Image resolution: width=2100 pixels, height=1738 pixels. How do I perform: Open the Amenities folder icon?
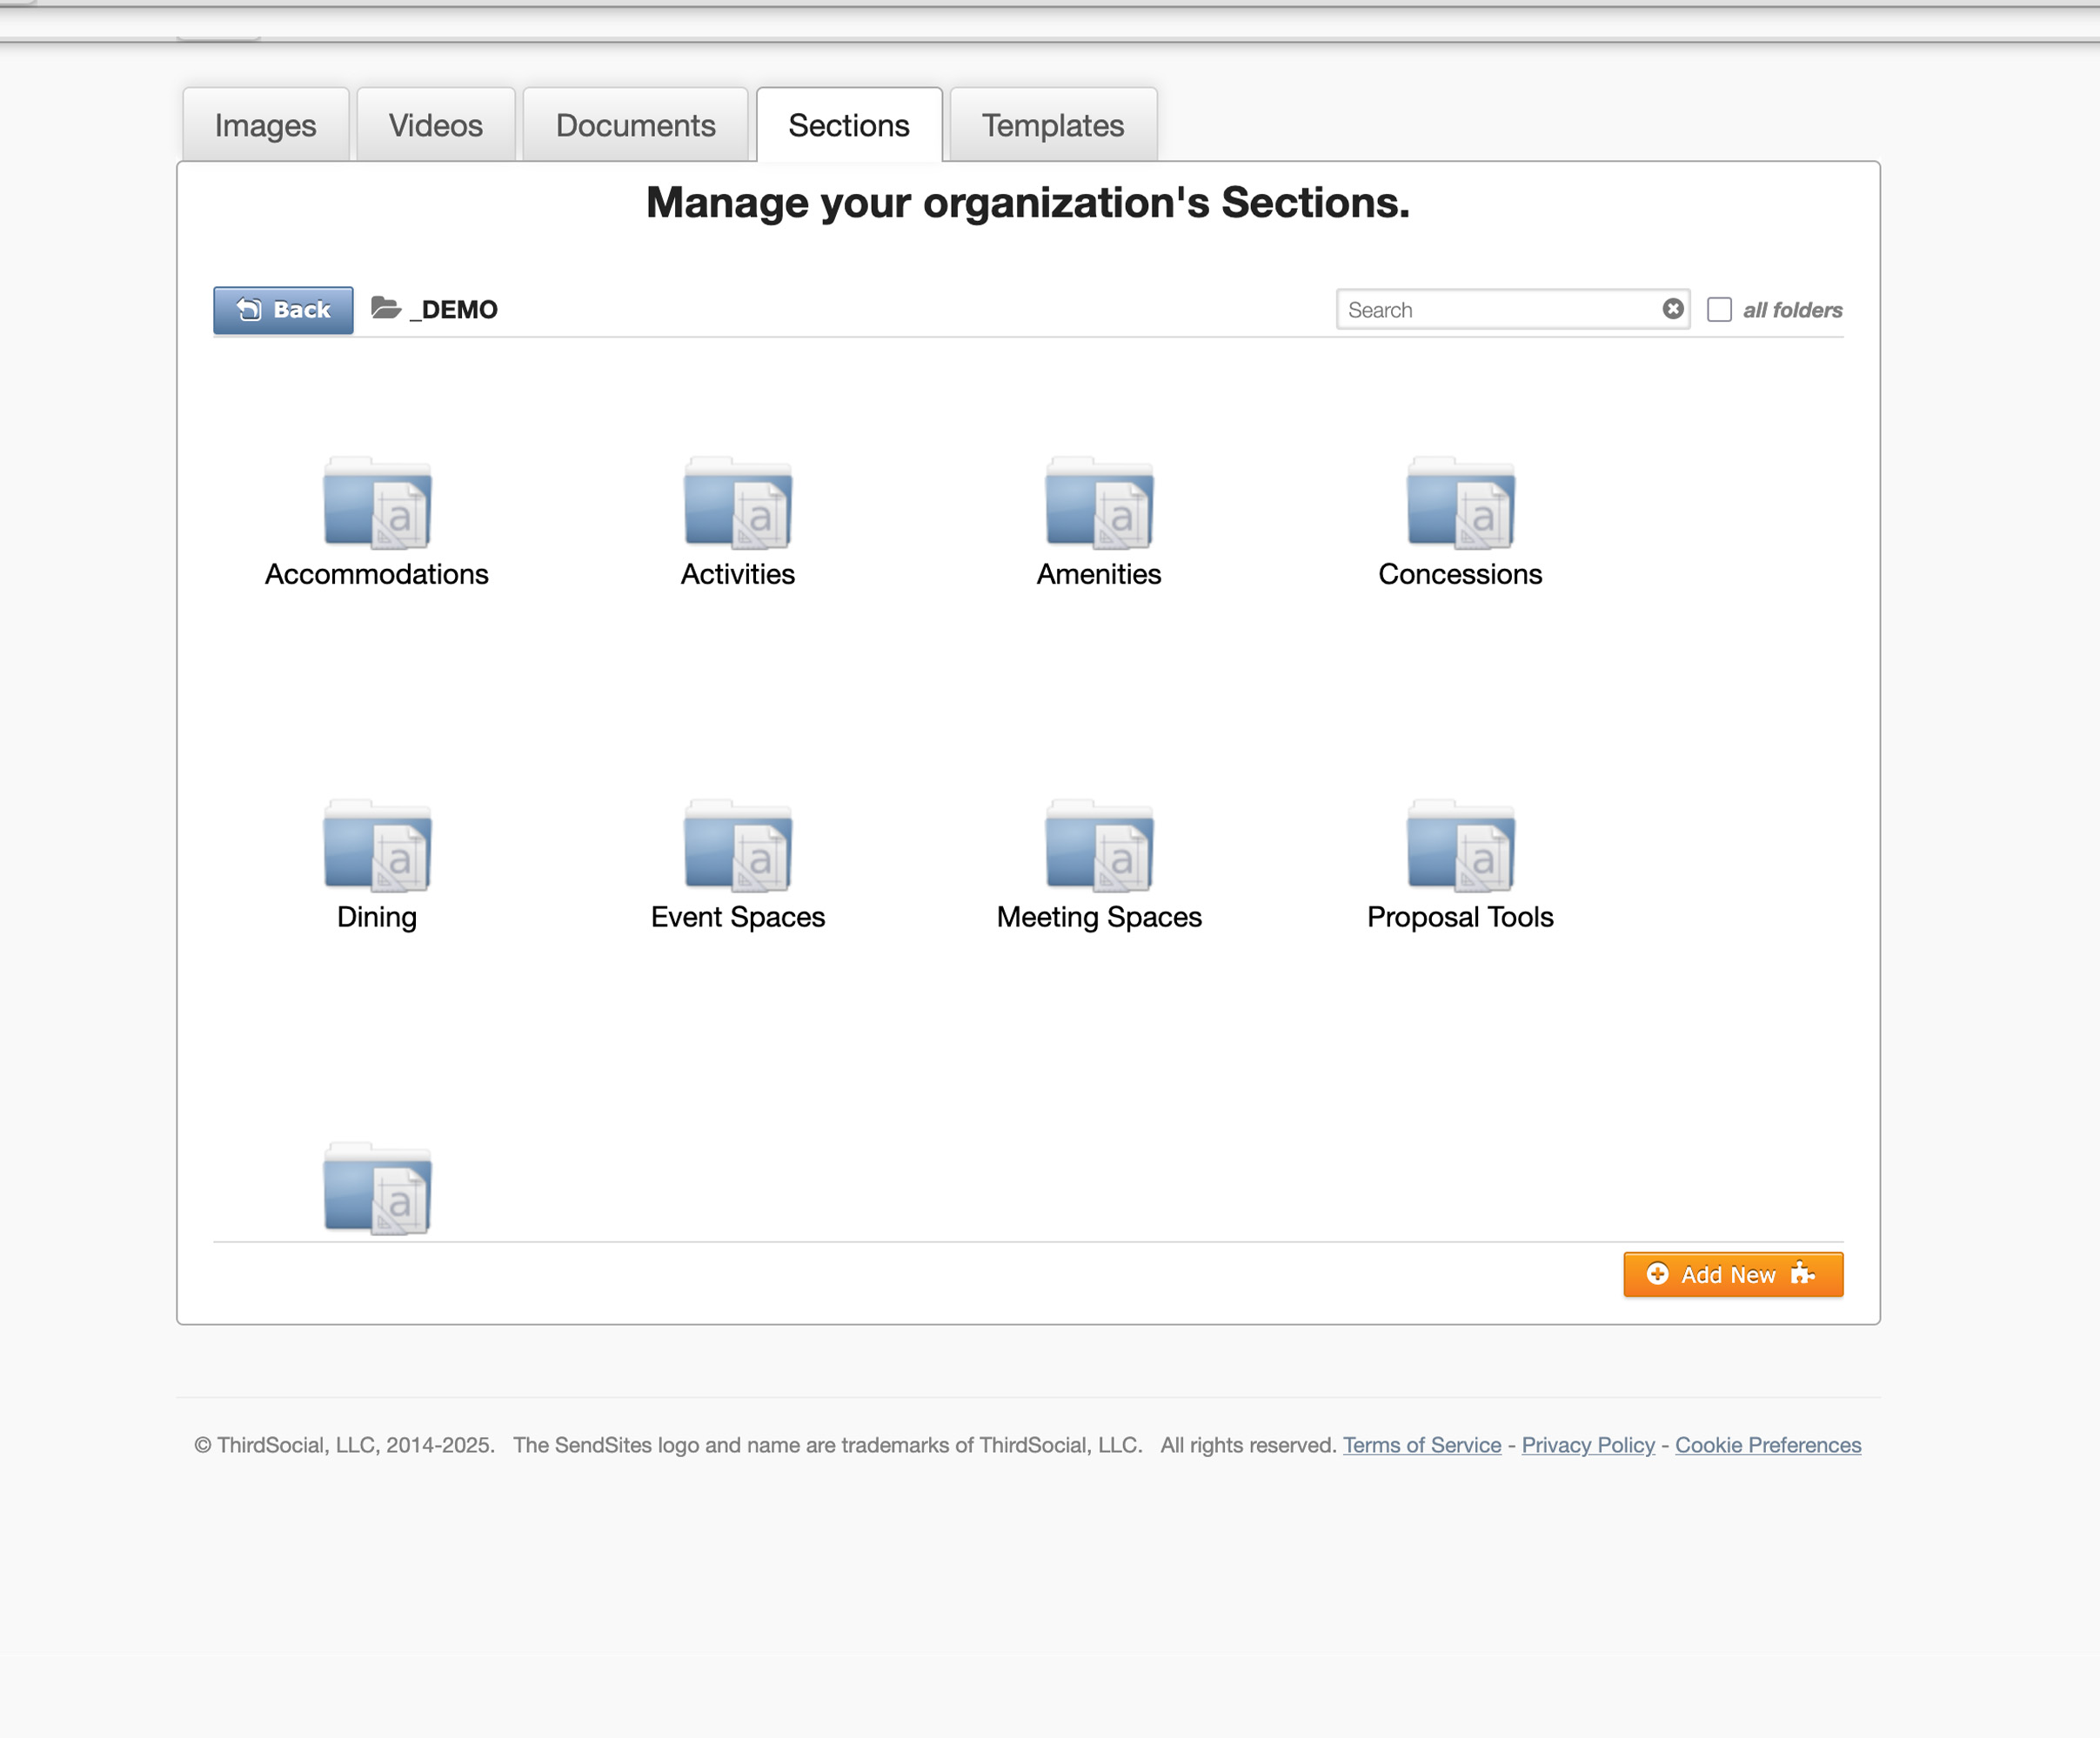[x=1099, y=504]
